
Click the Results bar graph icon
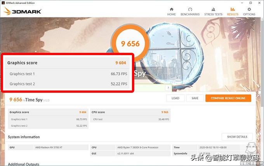click(x=233, y=10)
